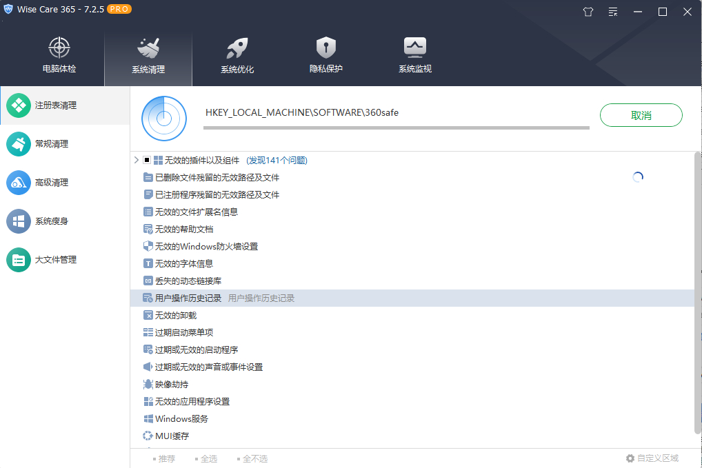Click the 过期启动菜单项 icon
The height and width of the screenshot is (468, 702).
[148, 332]
